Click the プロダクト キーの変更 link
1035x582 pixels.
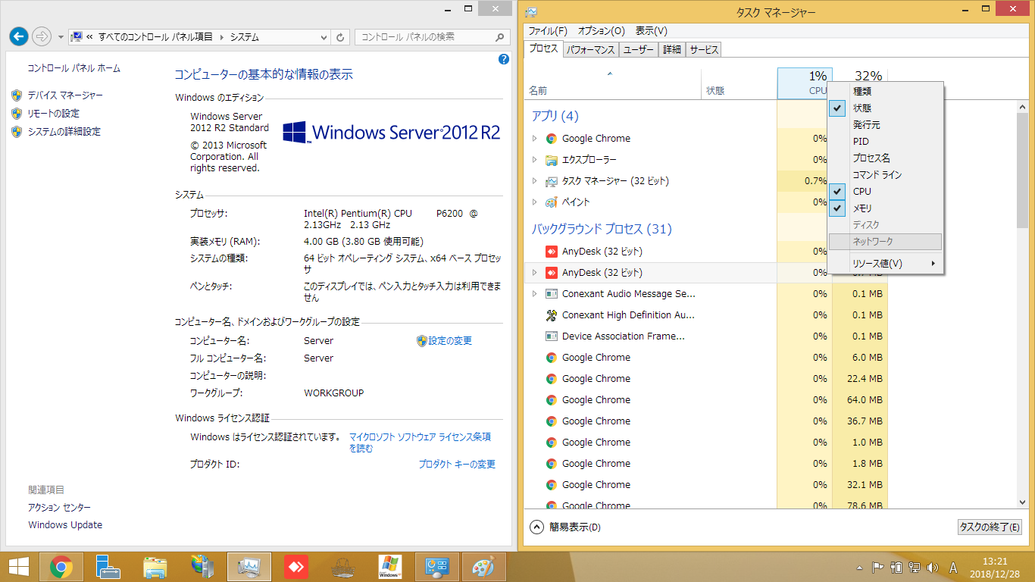457,464
